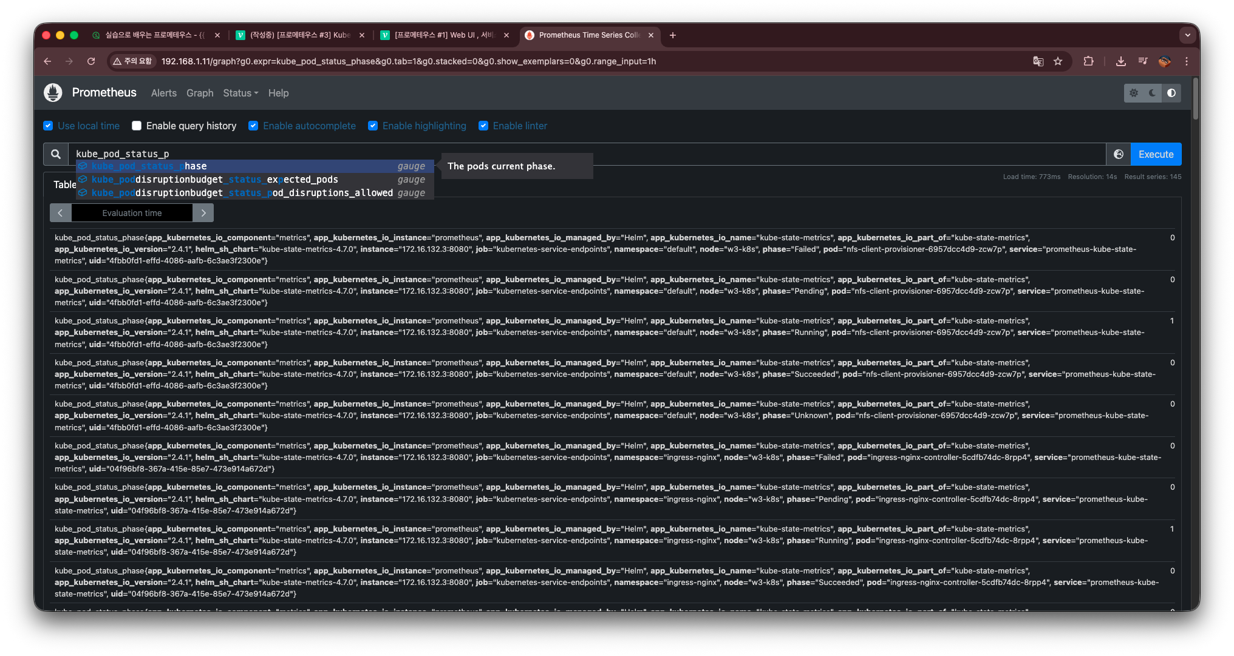Click the query search magnifier icon
Image resolution: width=1234 pixels, height=656 pixels.
coord(56,154)
